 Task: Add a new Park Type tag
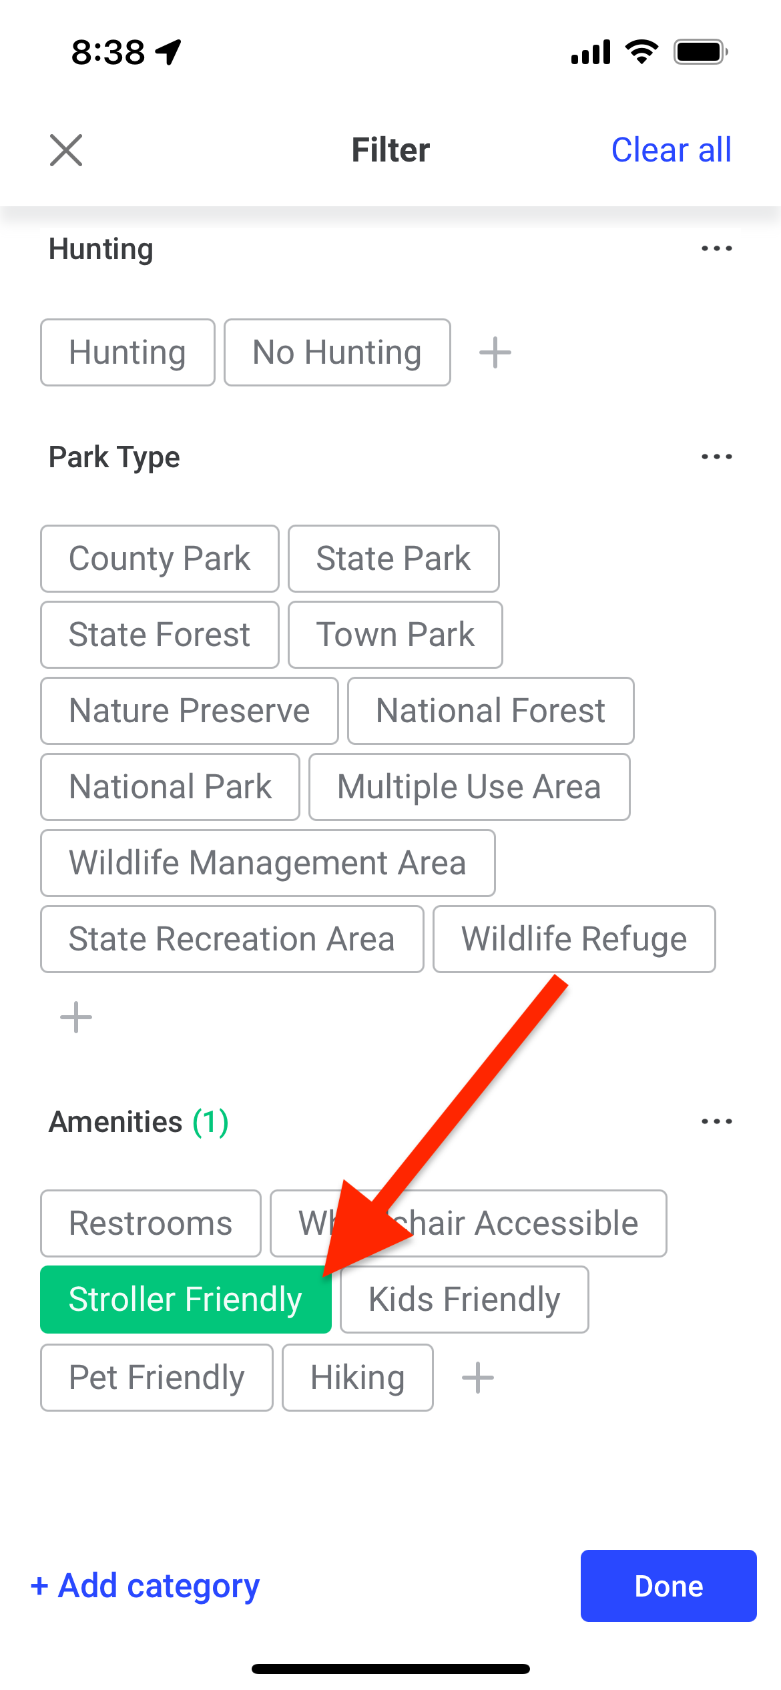pyautogui.click(x=76, y=1017)
